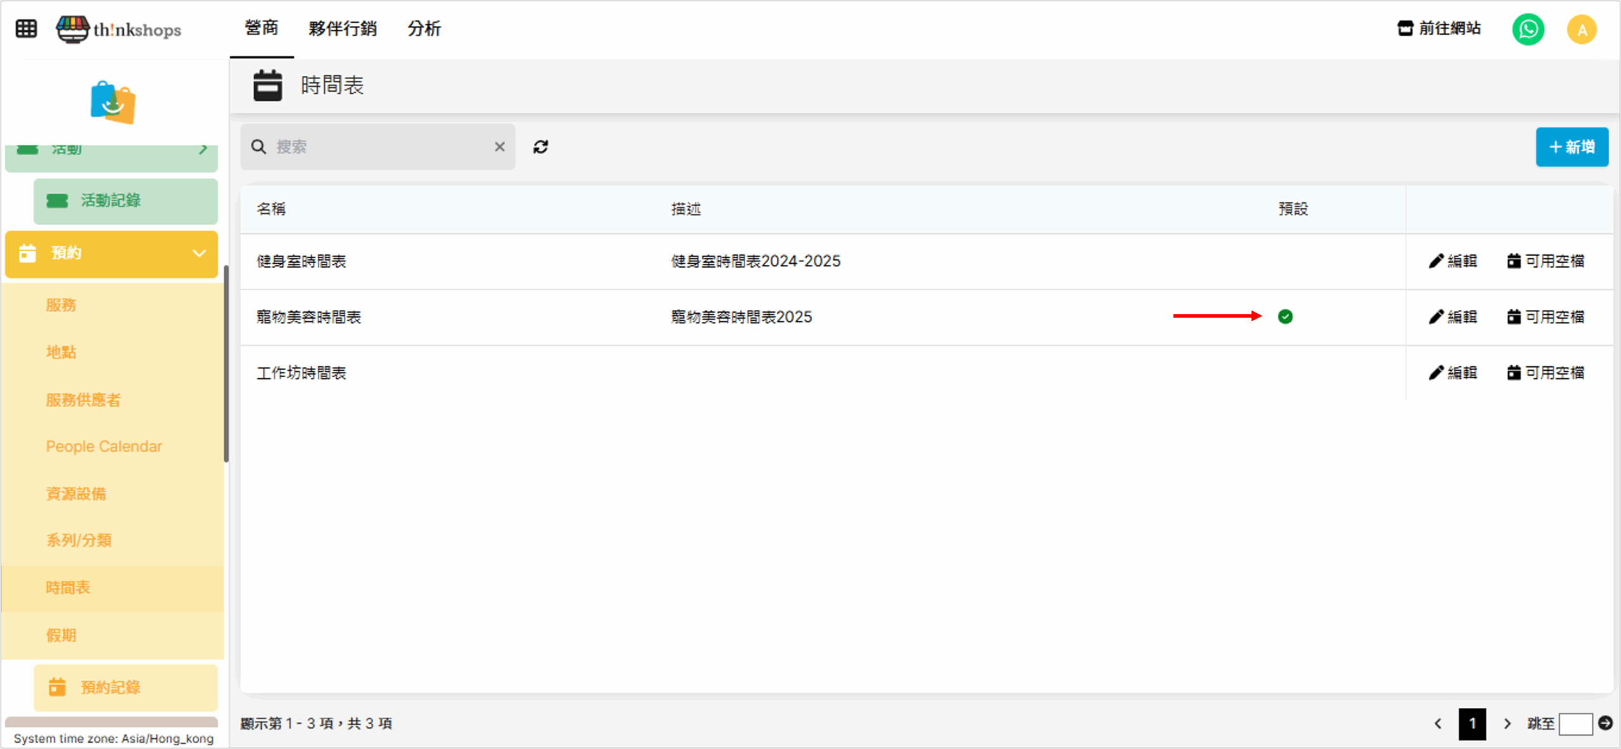The height and width of the screenshot is (749, 1621).
Task: Click the 搜索 search field
Action: 380,147
